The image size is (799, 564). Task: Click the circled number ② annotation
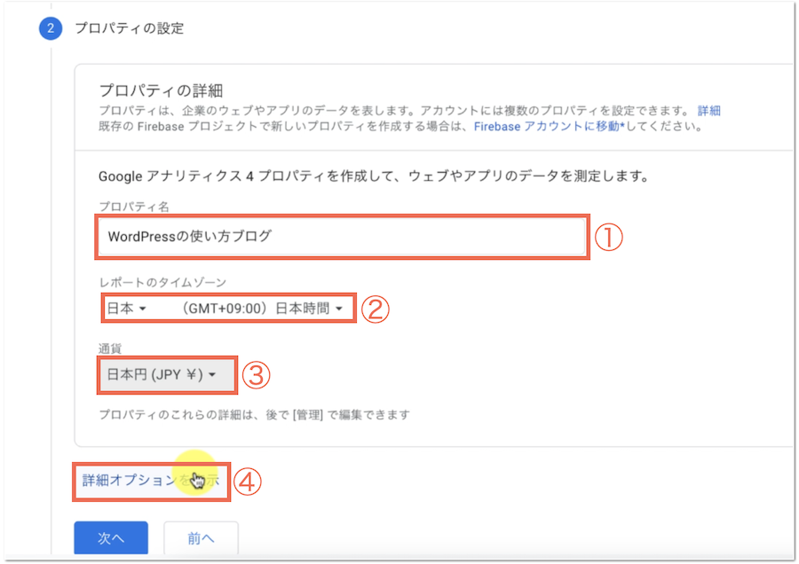pos(376,309)
